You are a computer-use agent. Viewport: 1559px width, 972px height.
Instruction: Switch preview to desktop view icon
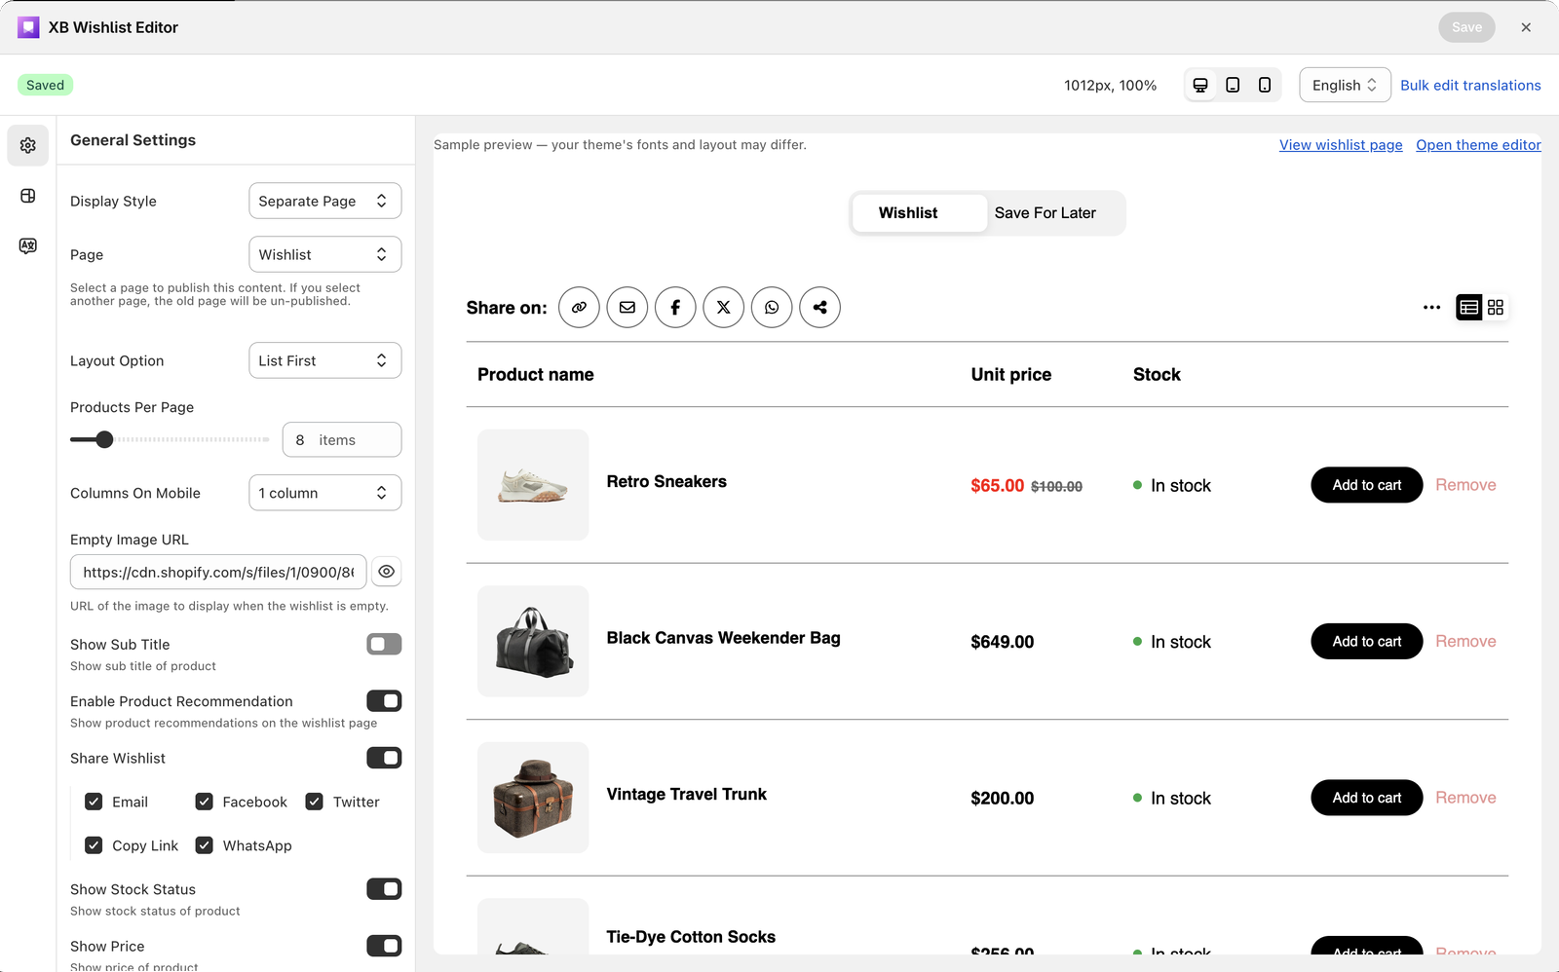pyautogui.click(x=1200, y=85)
